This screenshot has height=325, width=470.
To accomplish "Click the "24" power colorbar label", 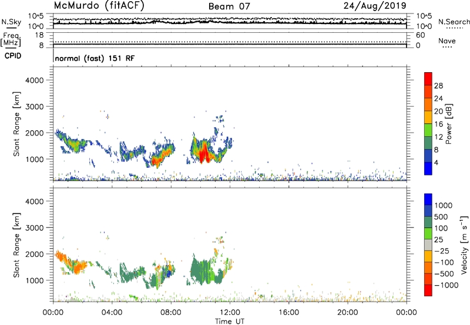I will tap(438, 99).
